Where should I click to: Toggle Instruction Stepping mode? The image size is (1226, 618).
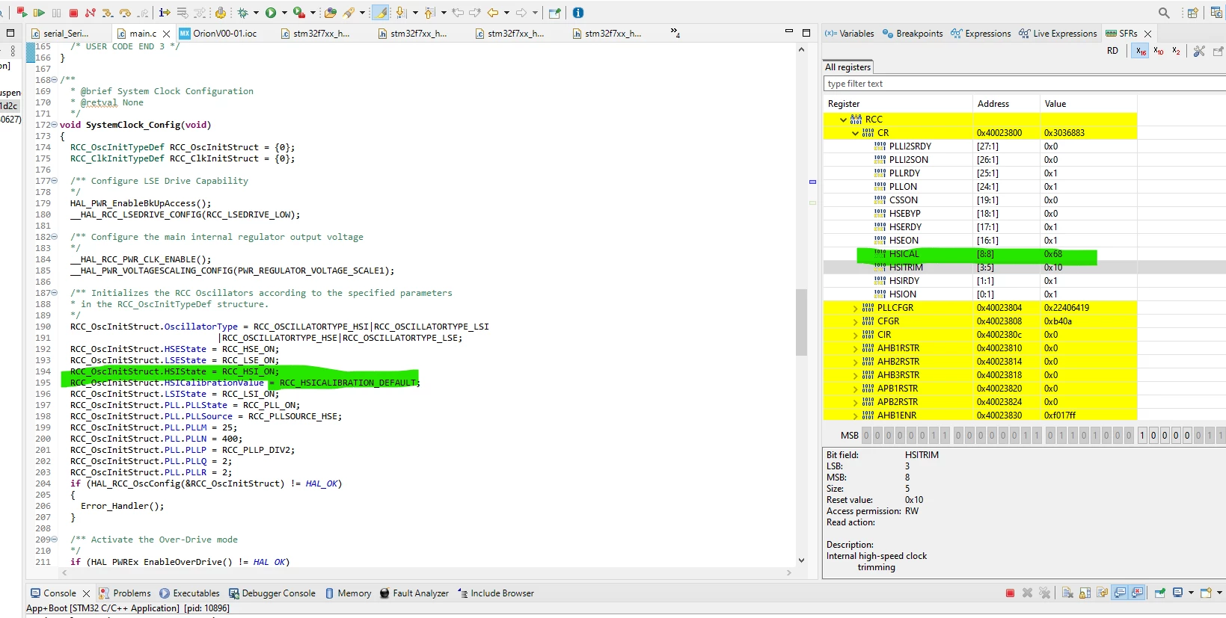tap(165, 13)
